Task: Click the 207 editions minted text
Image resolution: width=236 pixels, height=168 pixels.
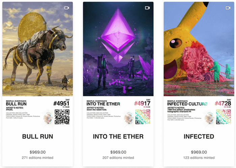Action: click(118, 158)
